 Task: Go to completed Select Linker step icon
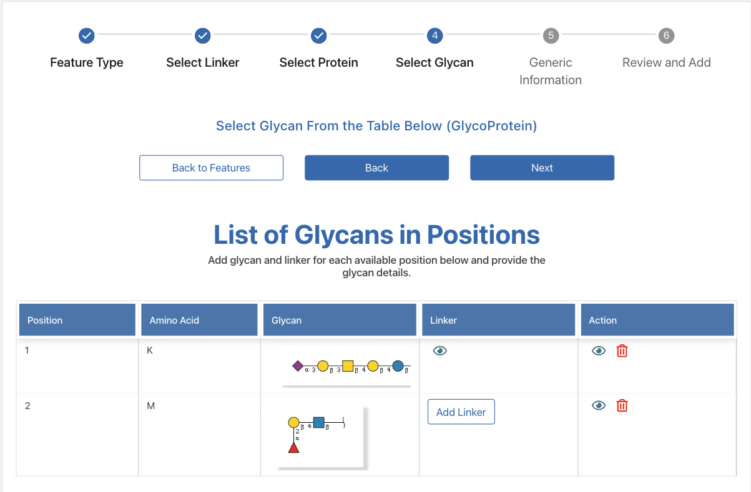pyautogui.click(x=203, y=36)
